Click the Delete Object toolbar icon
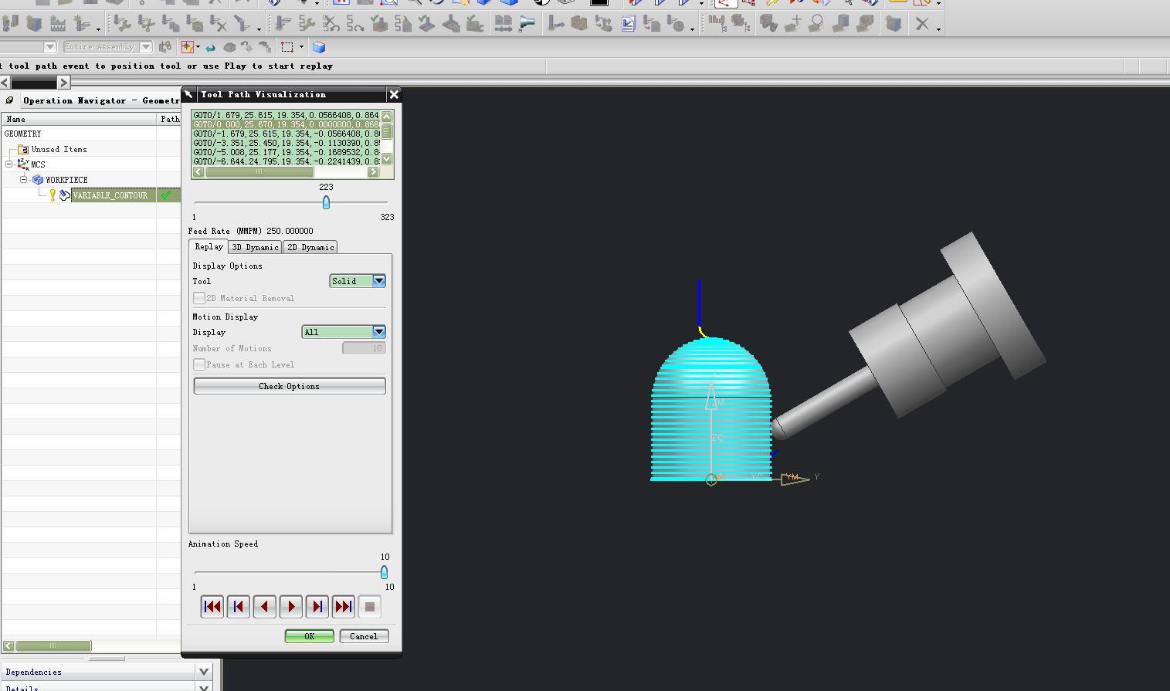 (x=219, y=24)
